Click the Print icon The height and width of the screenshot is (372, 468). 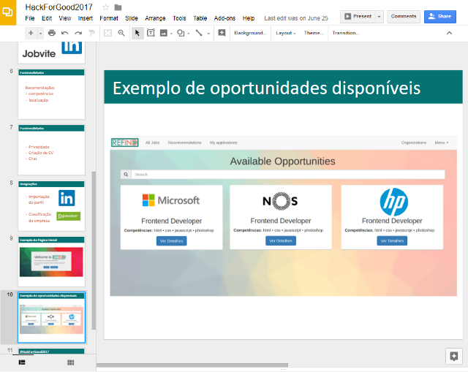(52, 33)
